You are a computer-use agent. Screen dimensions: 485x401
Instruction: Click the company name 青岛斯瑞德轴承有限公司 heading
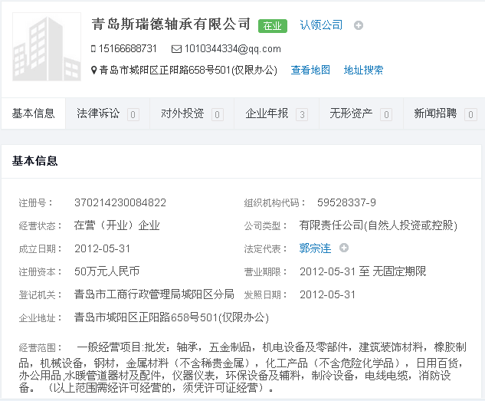click(171, 25)
